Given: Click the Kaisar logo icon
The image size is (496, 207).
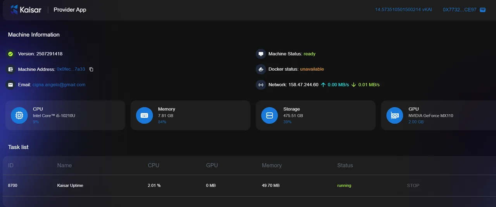Looking at the screenshot, I should pyautogui.click(x=14, y=10).
